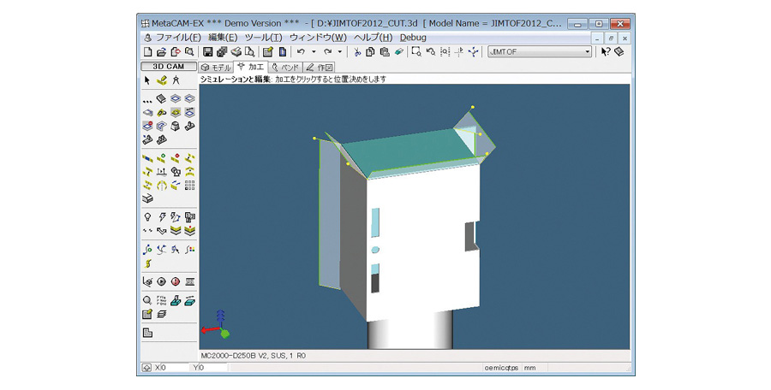Open the Debug menu
The width and height of the screenshot is (771, 390).
413,38
